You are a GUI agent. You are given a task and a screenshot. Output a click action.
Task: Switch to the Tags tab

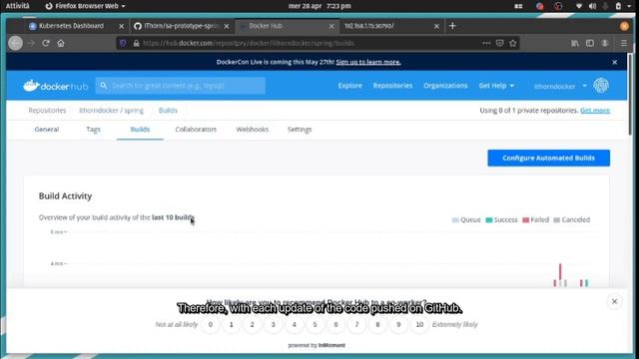pyautogui.click(x=93, y=129)
